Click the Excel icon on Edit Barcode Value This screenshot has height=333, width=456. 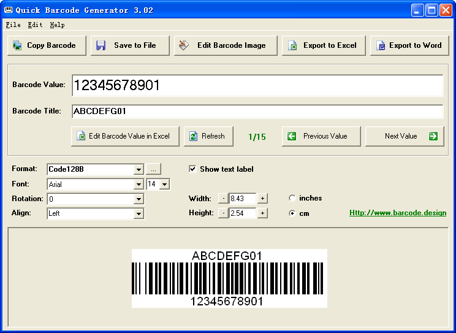coord(80,136)
